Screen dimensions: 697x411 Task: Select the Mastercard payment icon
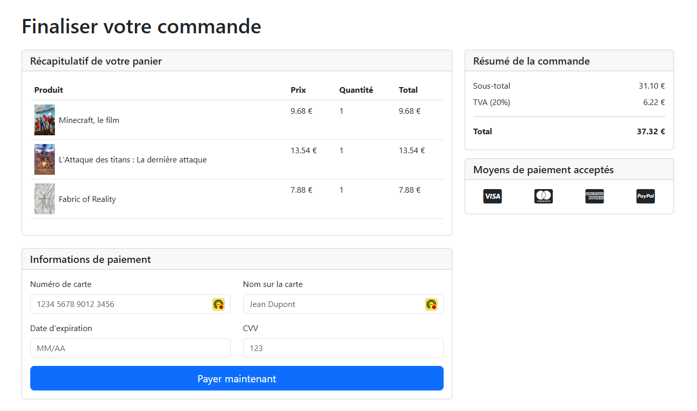click(x=543, y=196)
